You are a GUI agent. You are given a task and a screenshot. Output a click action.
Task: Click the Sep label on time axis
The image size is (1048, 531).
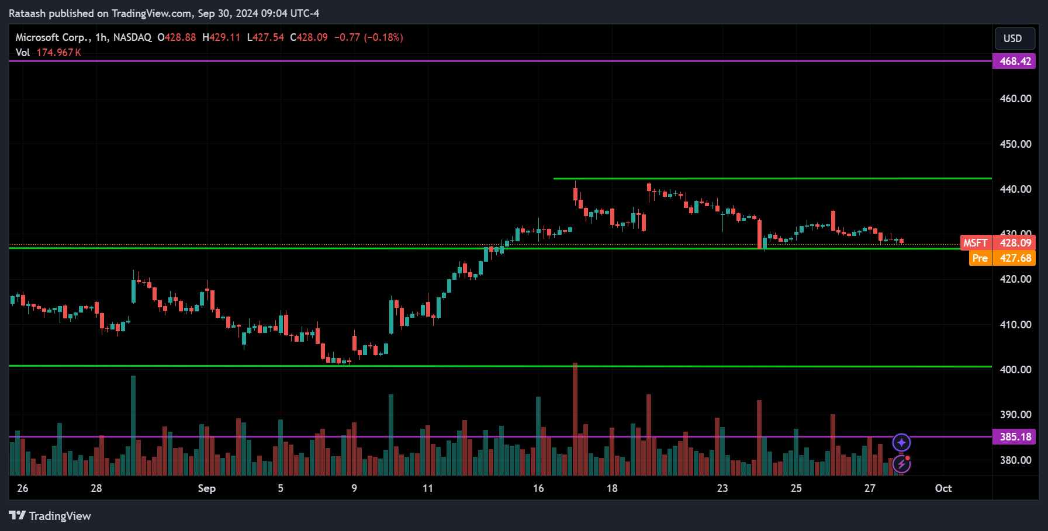(207, 488)
